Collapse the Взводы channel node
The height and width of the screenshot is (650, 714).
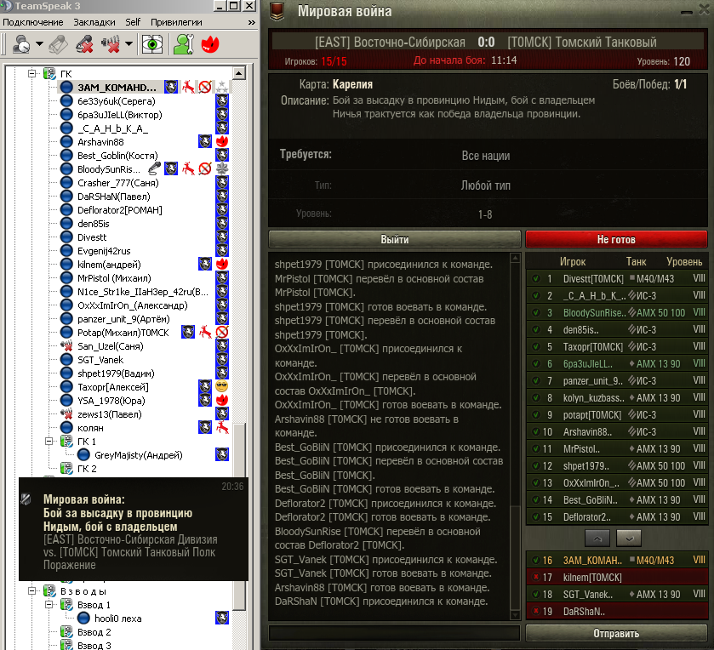tap(31, 590)
